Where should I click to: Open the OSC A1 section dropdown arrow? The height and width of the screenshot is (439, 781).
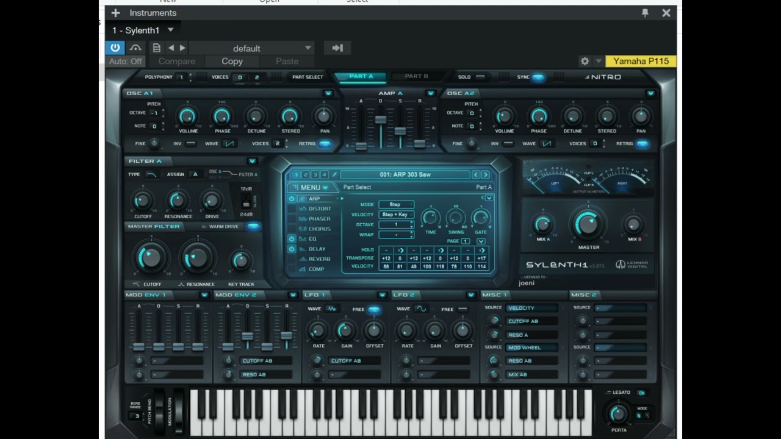(x=328, y=93)
